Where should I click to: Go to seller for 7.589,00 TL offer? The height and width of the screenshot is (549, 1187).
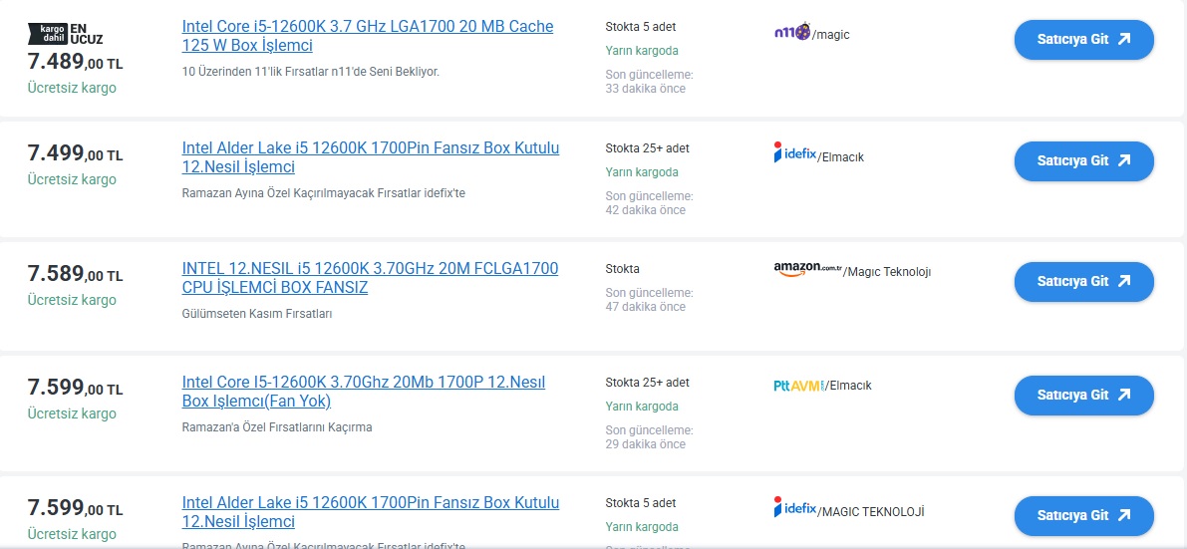click(x=1084, y=281)
